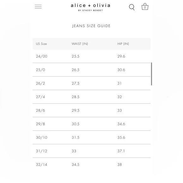Click the 28/6 size row
The height and width of the screenshot is (183, 183).
[x=91, y=110]
